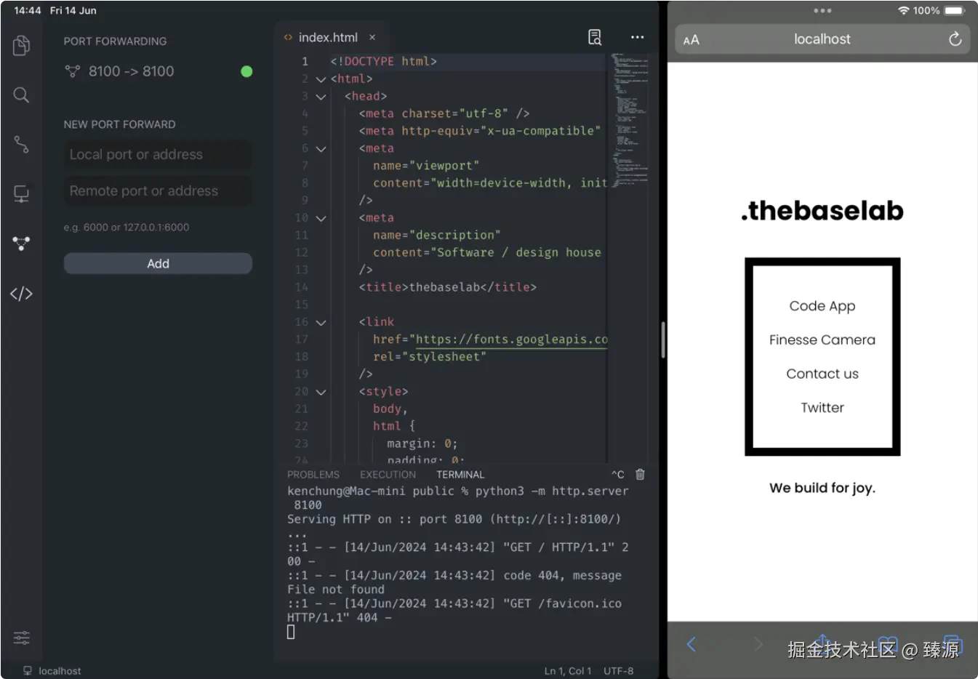Screen dimensions: 978x679
Task: Click the terminal cursor prompt
Action: (291, 632)
